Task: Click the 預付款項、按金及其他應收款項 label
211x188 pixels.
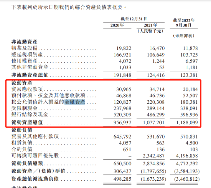Action: tap(48, 95)
